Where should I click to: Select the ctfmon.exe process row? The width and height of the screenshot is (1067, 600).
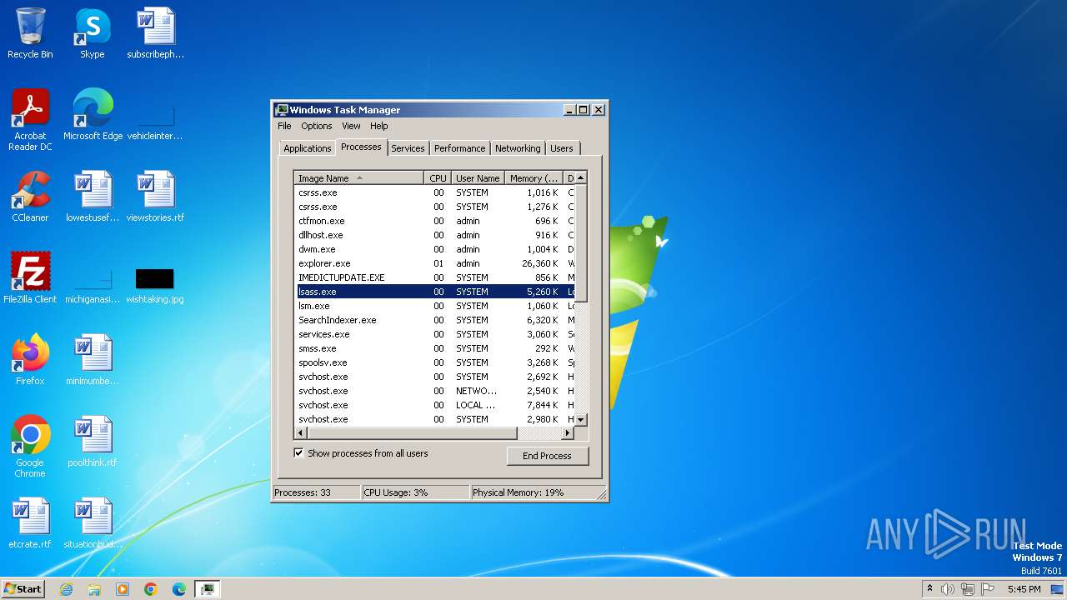434,221
